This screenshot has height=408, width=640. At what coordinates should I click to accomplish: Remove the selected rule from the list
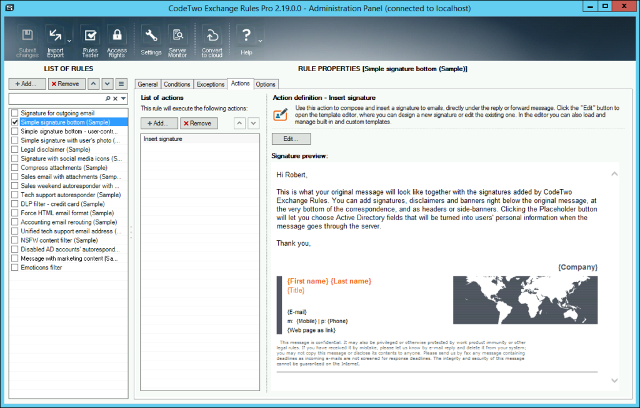coord(66,84)
